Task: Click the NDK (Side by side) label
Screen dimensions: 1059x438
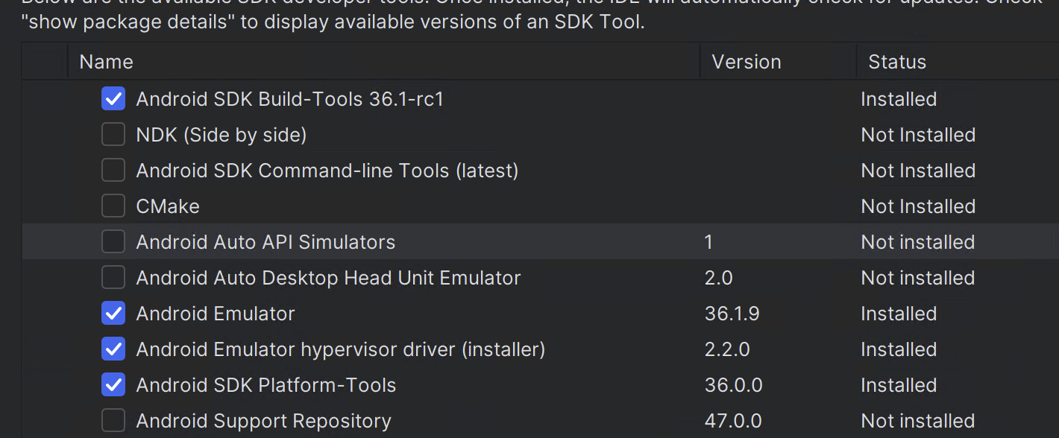Action: (221, 135)
